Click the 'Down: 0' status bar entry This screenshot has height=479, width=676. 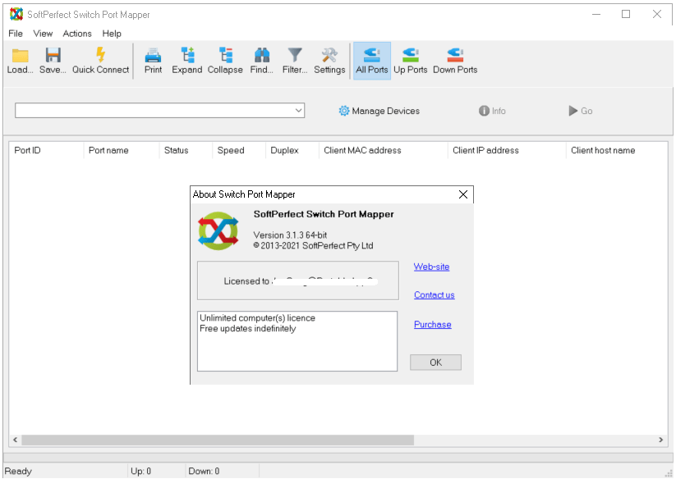pyautogui.click(x=204, y=472)
